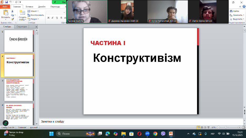Click the zoom slider handle
The width and height of the screenshot is (246, 138).
[226, 127]
